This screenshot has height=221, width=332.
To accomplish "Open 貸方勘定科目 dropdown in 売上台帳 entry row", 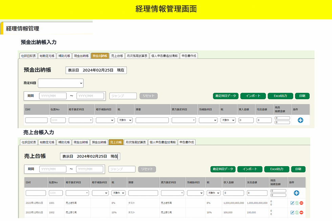I will [x=172, y=193].
